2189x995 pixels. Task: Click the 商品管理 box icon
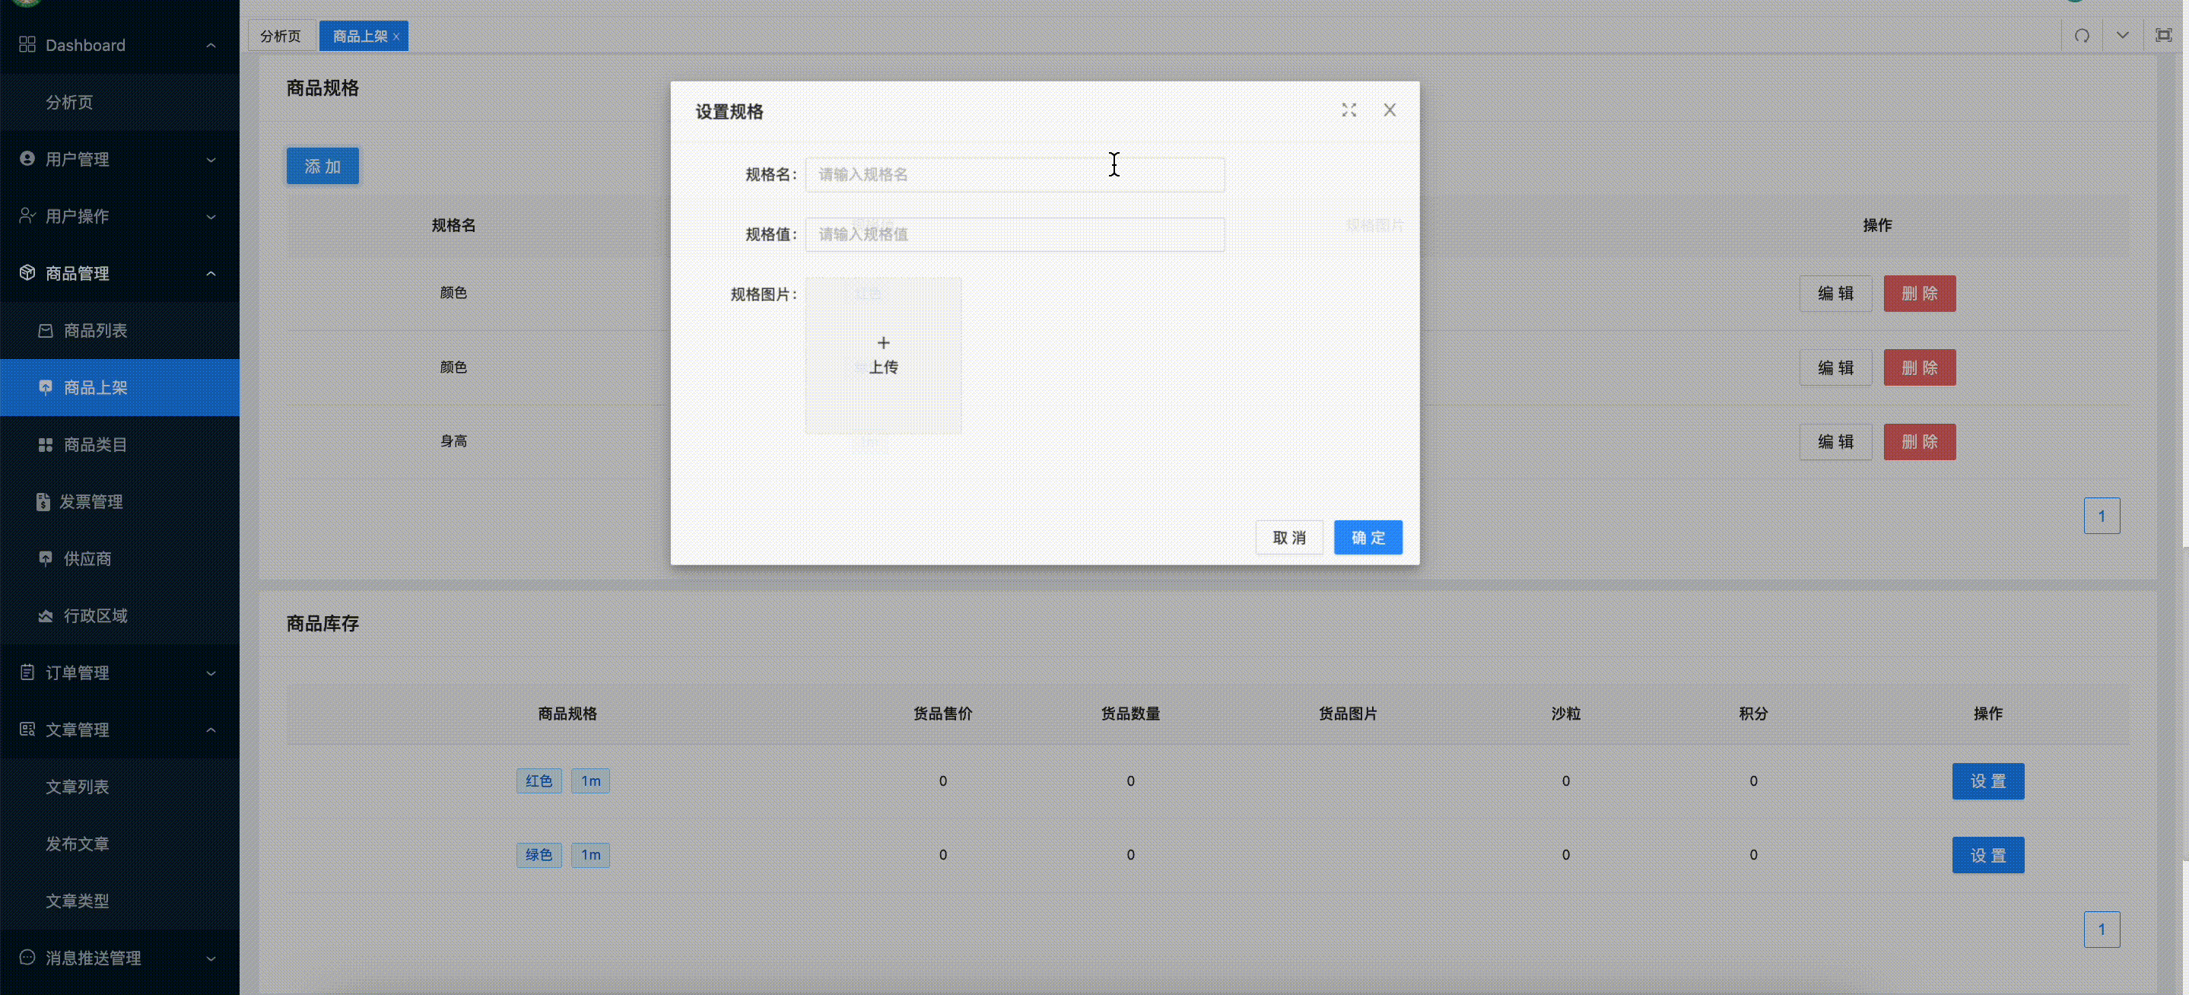(27, 273)
